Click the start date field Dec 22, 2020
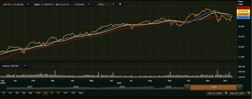The height and width of the screenshot is (99, 252). click(x=215, y=93)
